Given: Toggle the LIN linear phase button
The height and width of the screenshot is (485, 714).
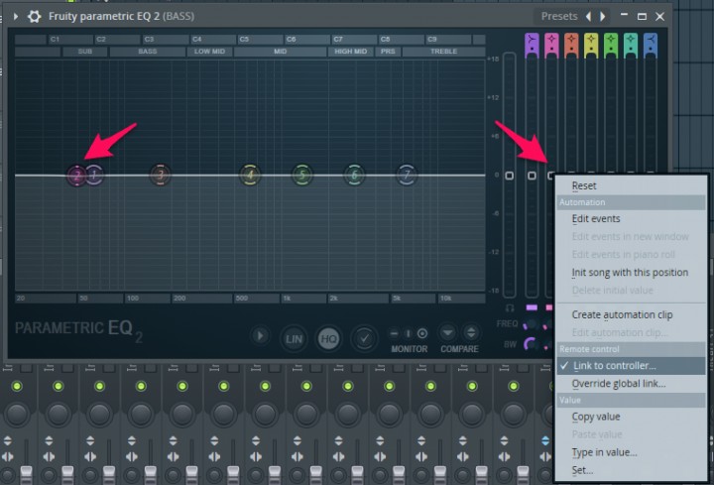Looking at the screenshot, I should point(294,339).
